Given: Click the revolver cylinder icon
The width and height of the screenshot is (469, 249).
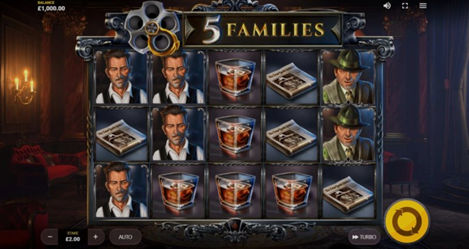Looking at the screenshot, I should pyautogui.click(x=152, y=28).
